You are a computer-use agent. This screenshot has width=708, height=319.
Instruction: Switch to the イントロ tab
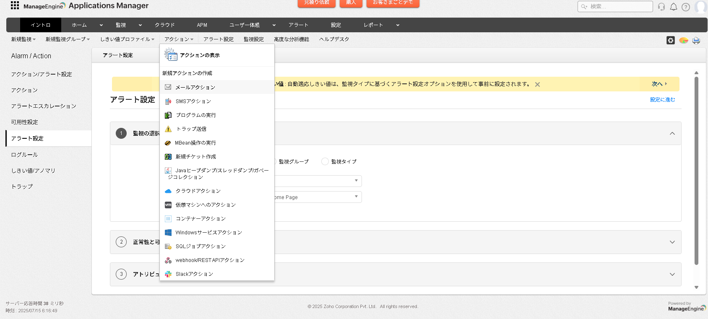click(41, 25)
